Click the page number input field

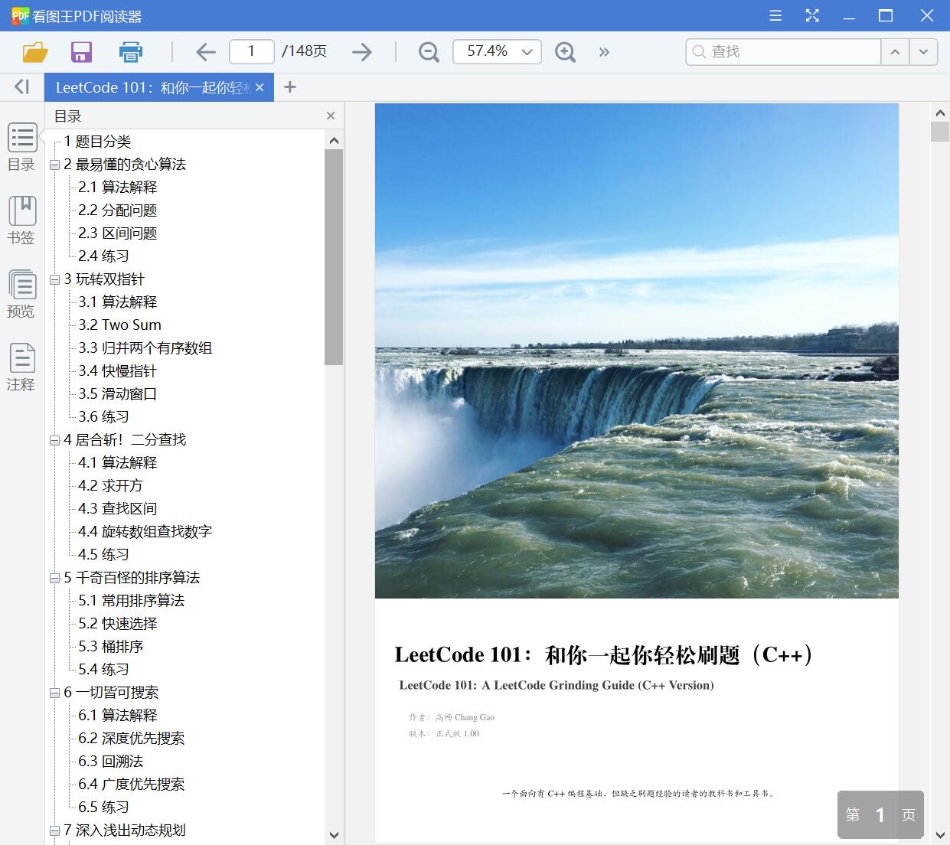pos(251,51)
